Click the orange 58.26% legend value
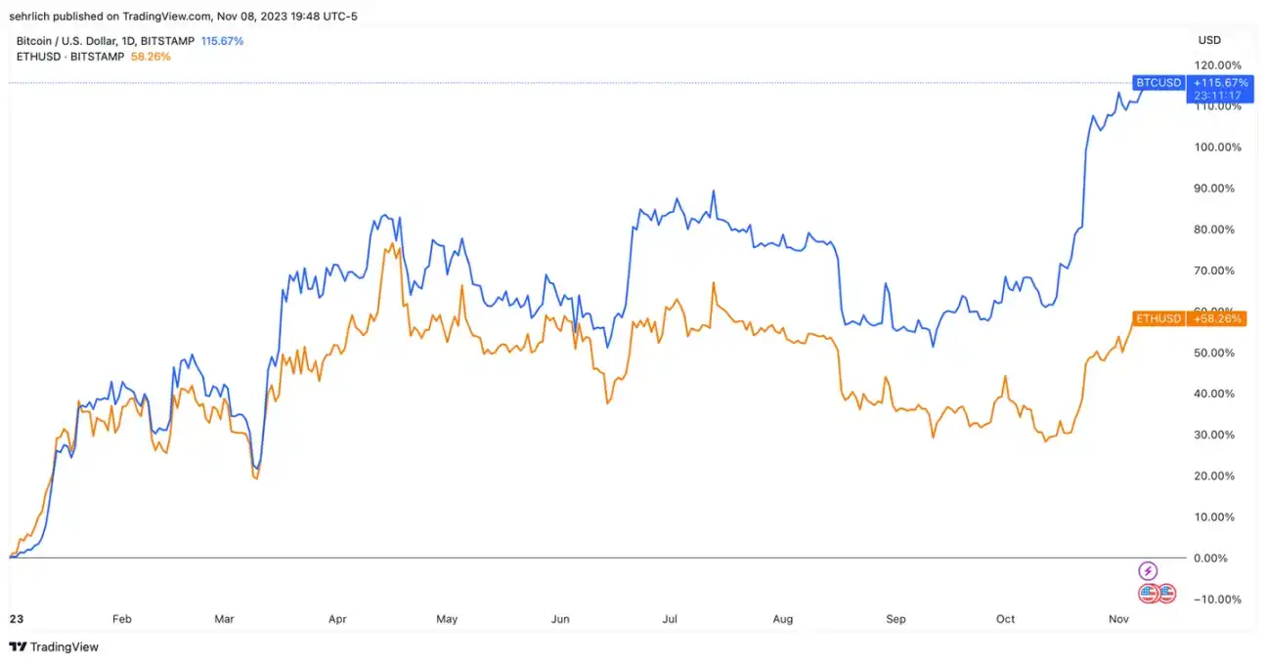1267x663 pixels. pyautogui.click(x=150, y=57)
